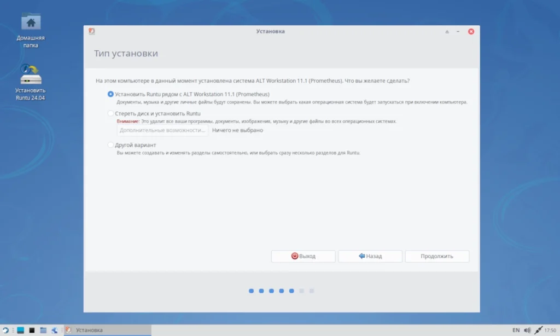Viewport: 560px width, 336px height.
Task: Click the installer icon in the title bar
Action: [92, 31]
